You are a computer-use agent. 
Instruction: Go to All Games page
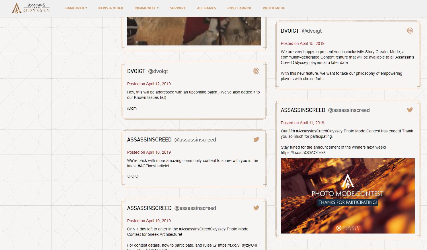[x=206, y=8]
